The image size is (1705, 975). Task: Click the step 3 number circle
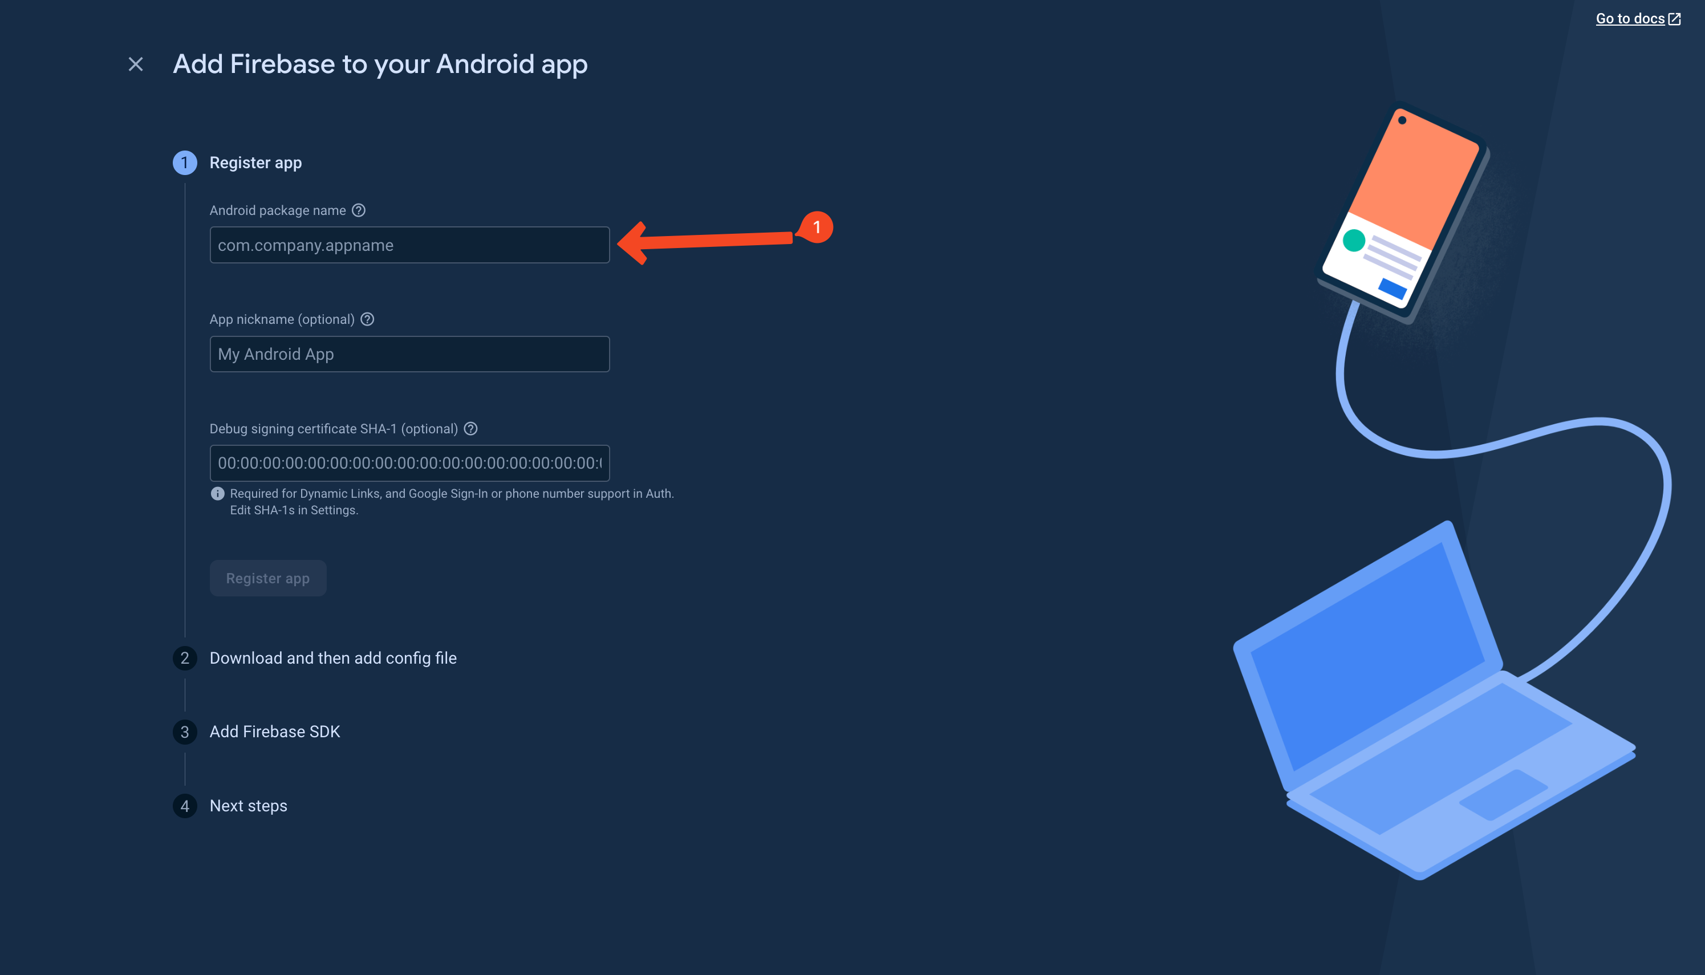(185, 732)
